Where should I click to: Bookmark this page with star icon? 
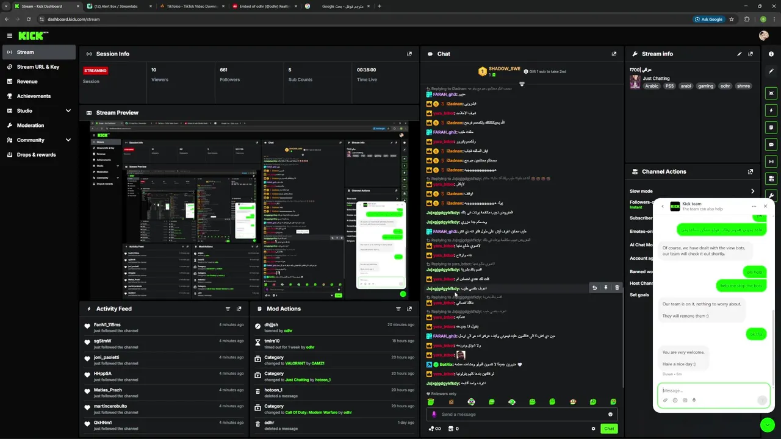[x=732, y=19]
